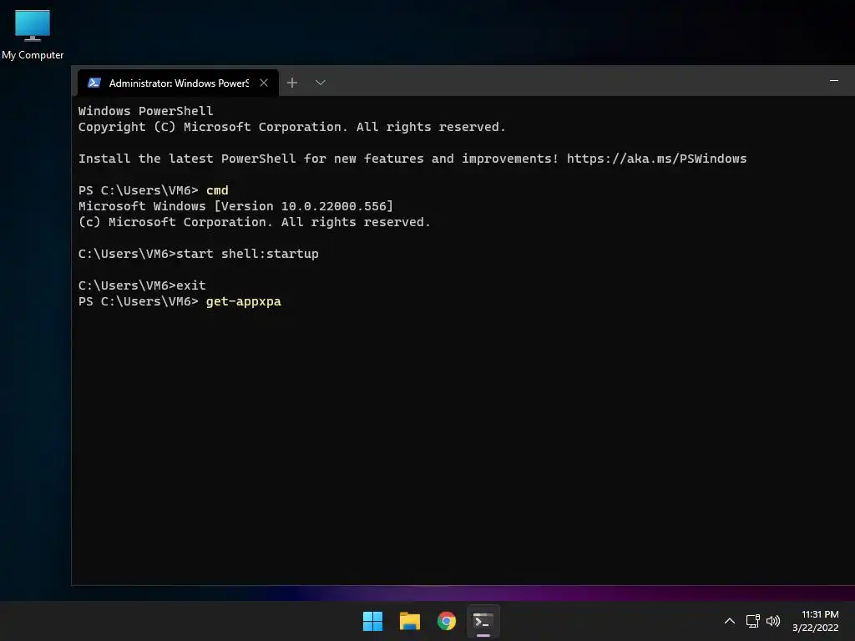
Task: Select the Administrator: Windows PowerShell tab
Action: (178, 83)
